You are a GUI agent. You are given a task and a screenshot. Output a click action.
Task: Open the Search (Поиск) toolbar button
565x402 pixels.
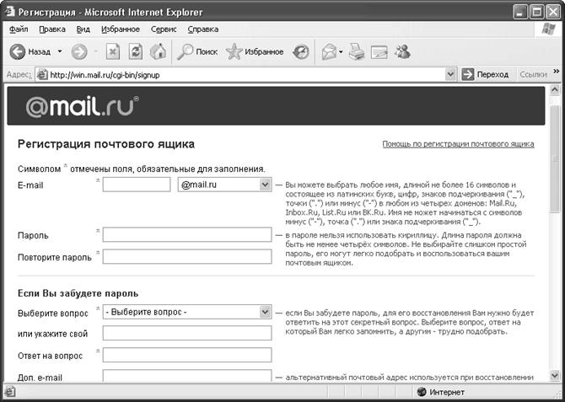[197, 52]
